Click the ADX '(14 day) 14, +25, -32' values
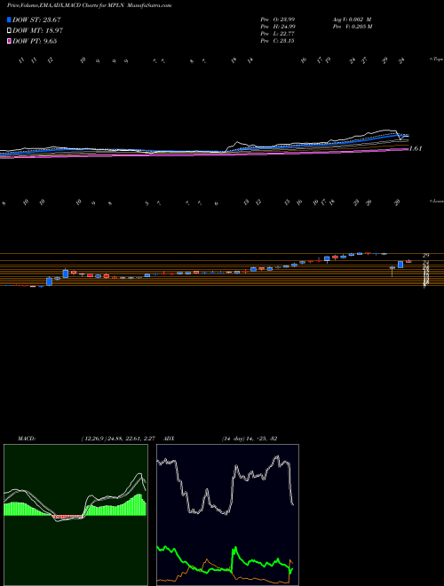The width and height of the screenshot is (444, 586). pyautogui.click(x=250, y=438)
